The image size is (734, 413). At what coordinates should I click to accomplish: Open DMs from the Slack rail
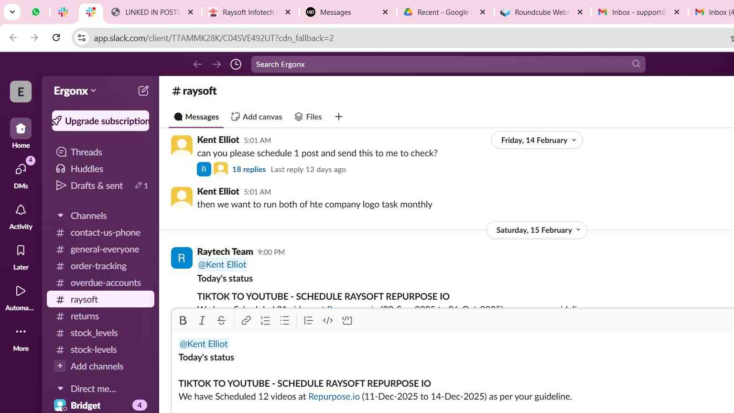coord(21,174)
